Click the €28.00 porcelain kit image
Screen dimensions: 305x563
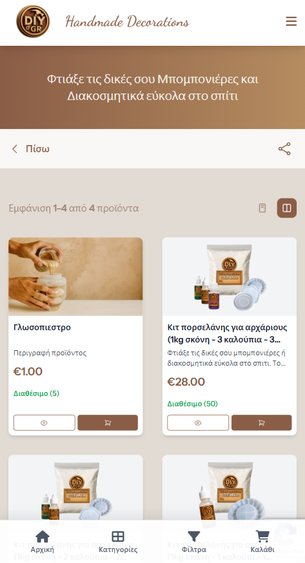click(230, 277)
